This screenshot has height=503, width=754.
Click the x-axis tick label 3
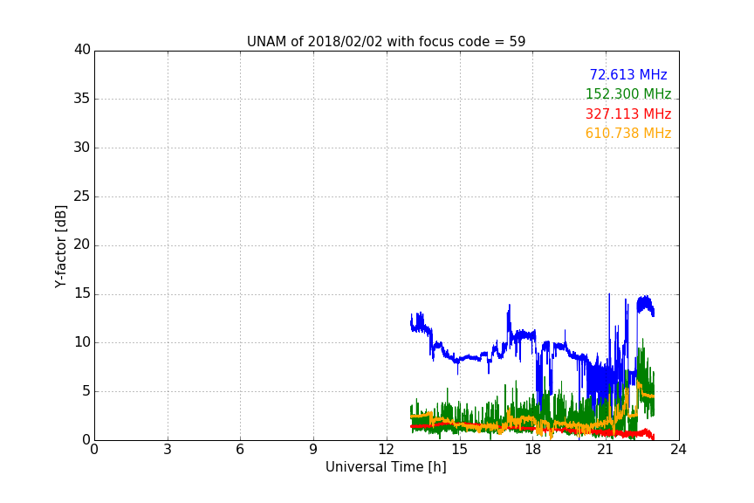point(168,450)
